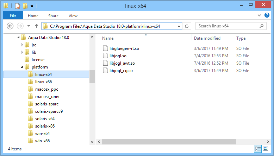Switch to Details view layout

[x=258, y=149]
